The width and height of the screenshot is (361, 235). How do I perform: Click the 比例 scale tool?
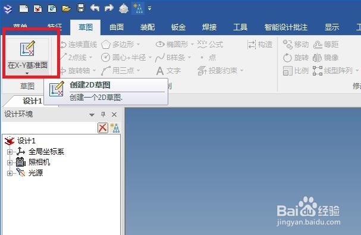click(296, 70)
